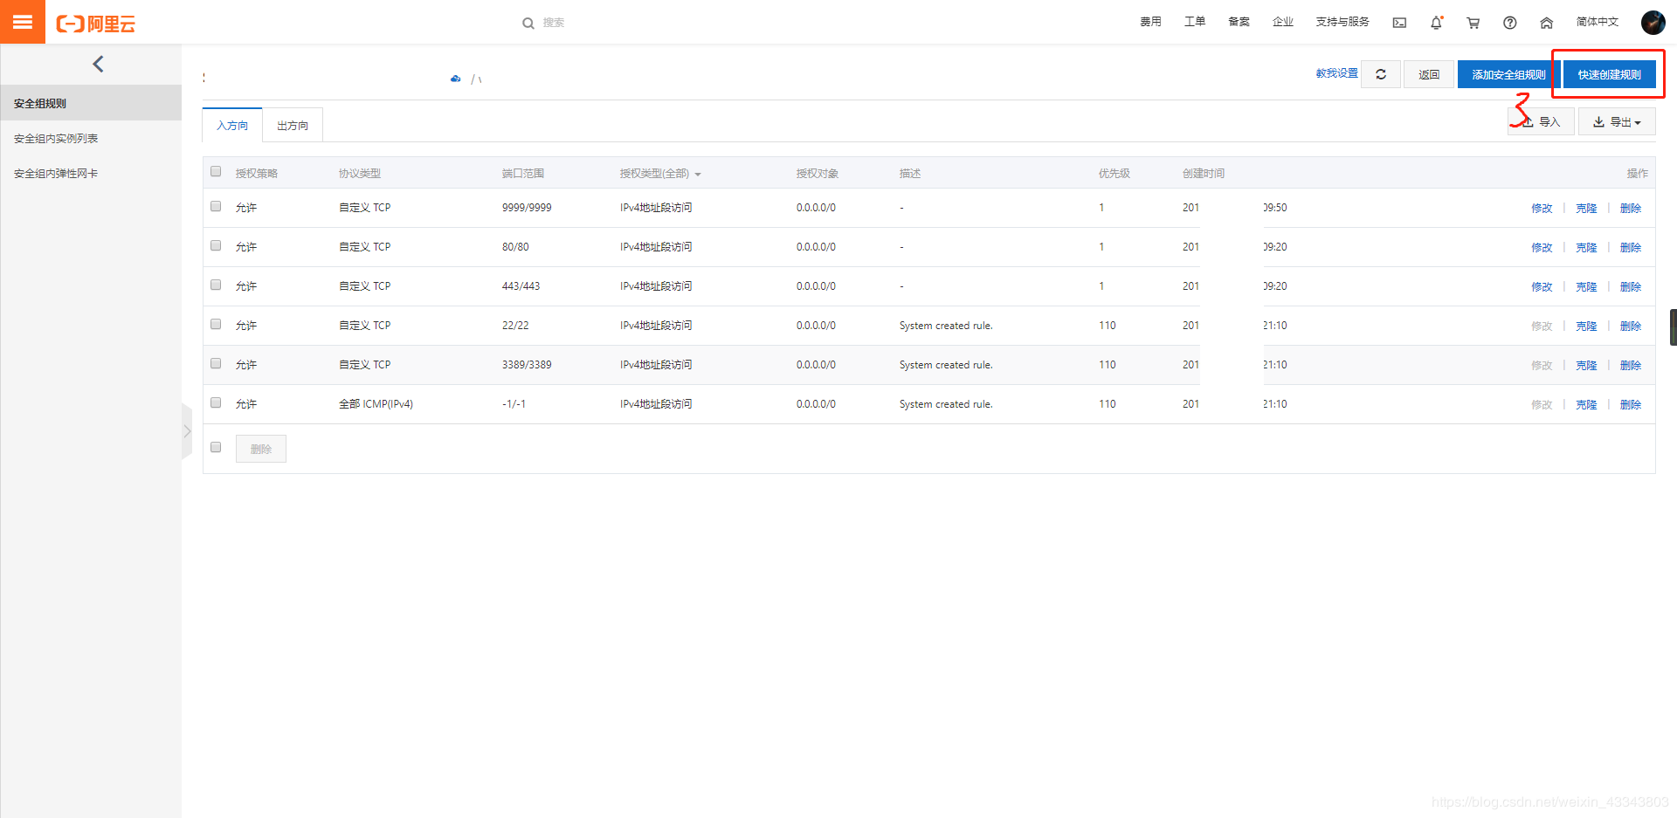Image resolution: width=1677 pixels, height=818 pixels.
Task: Open 安全组内实例列表 in the sidebar
Action: click(x=91, y=138)
